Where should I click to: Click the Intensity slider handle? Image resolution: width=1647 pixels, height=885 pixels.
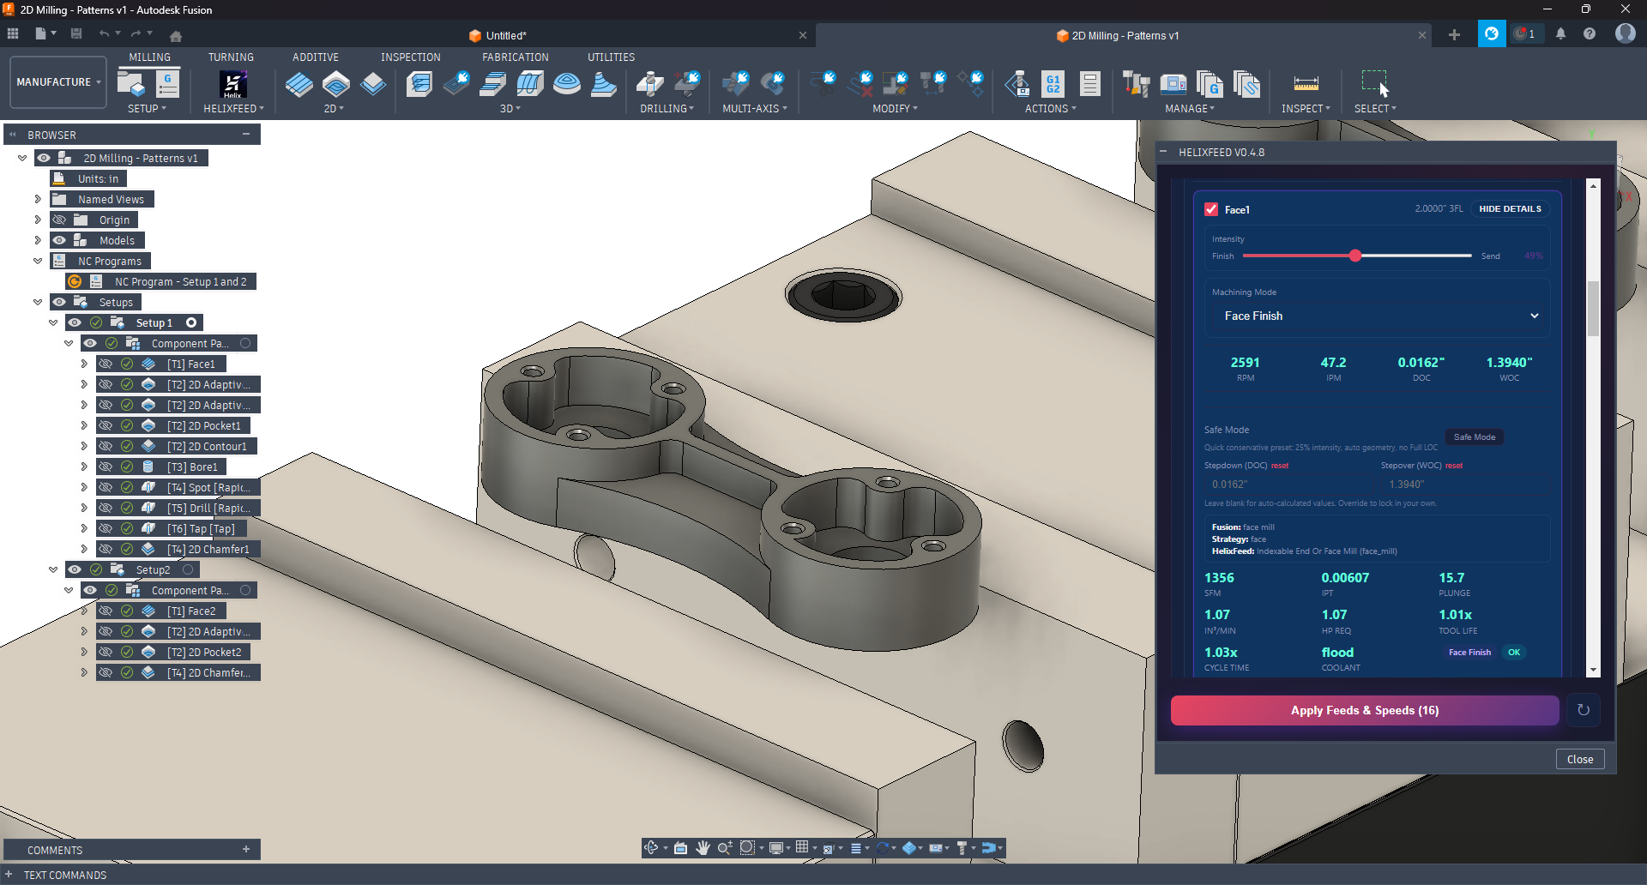[x=1355, y=256]
